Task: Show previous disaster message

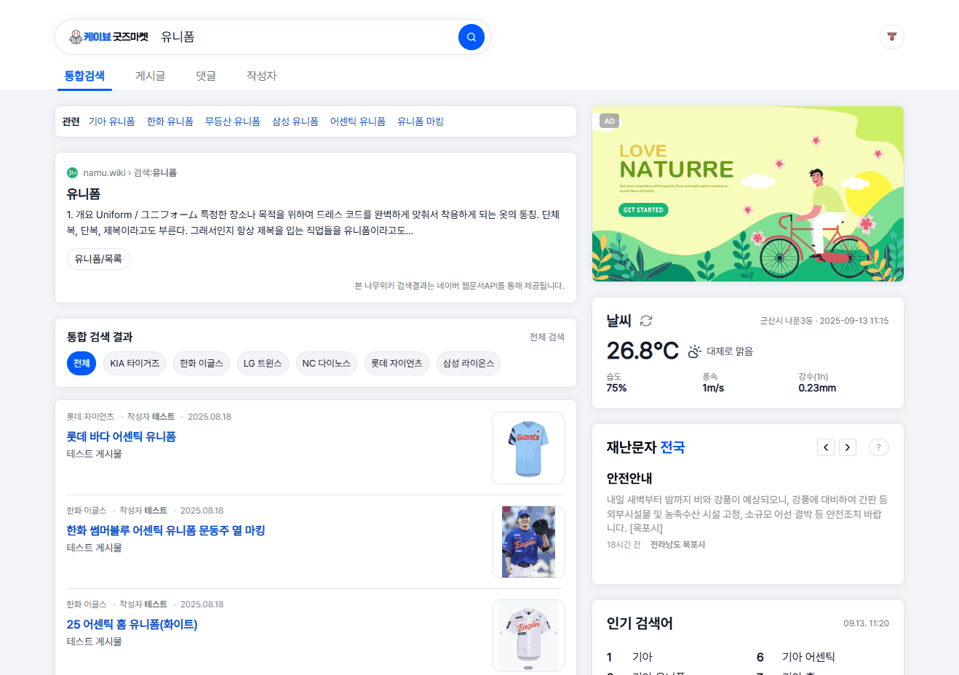Action: point(826,447)
